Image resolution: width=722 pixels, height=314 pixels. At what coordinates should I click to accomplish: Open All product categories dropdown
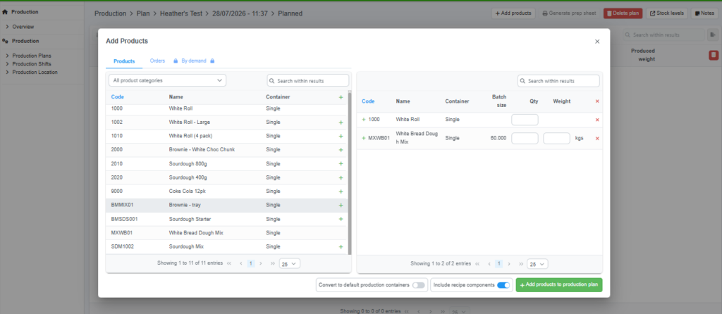(x=168, y=80)
